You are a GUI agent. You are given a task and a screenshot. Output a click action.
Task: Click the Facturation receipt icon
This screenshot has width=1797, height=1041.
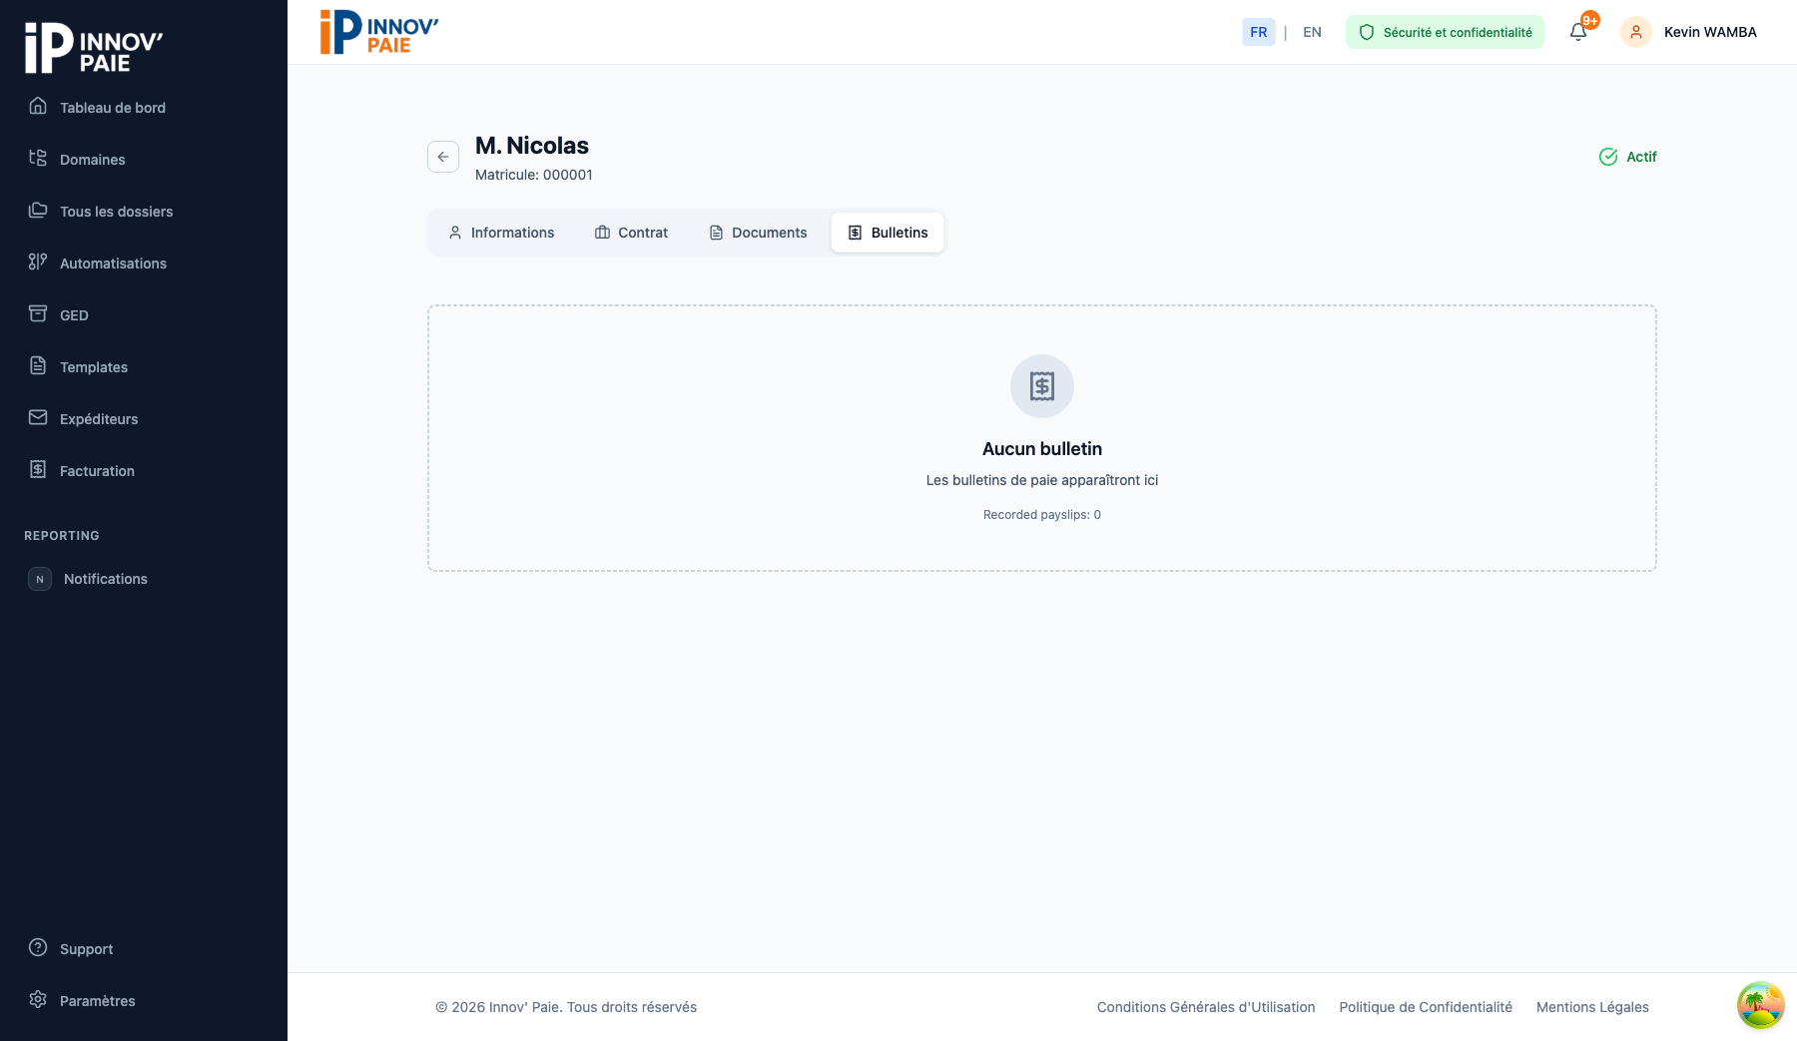pos(38,469)
